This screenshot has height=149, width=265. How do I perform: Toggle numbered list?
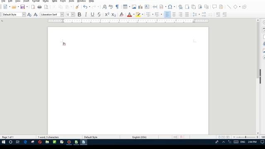pos(157,14)
